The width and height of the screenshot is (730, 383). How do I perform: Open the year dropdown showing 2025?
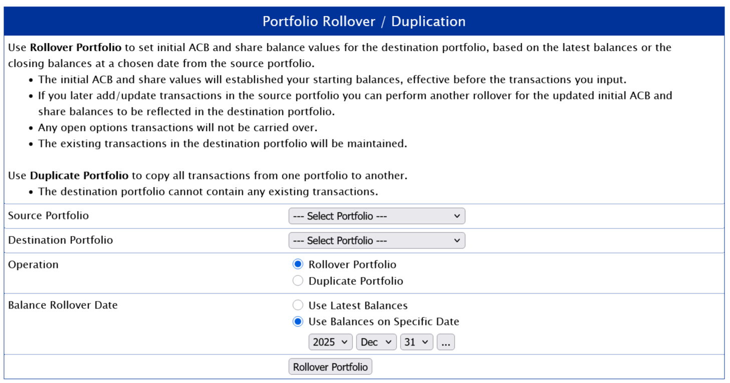(x=330, y=342)
